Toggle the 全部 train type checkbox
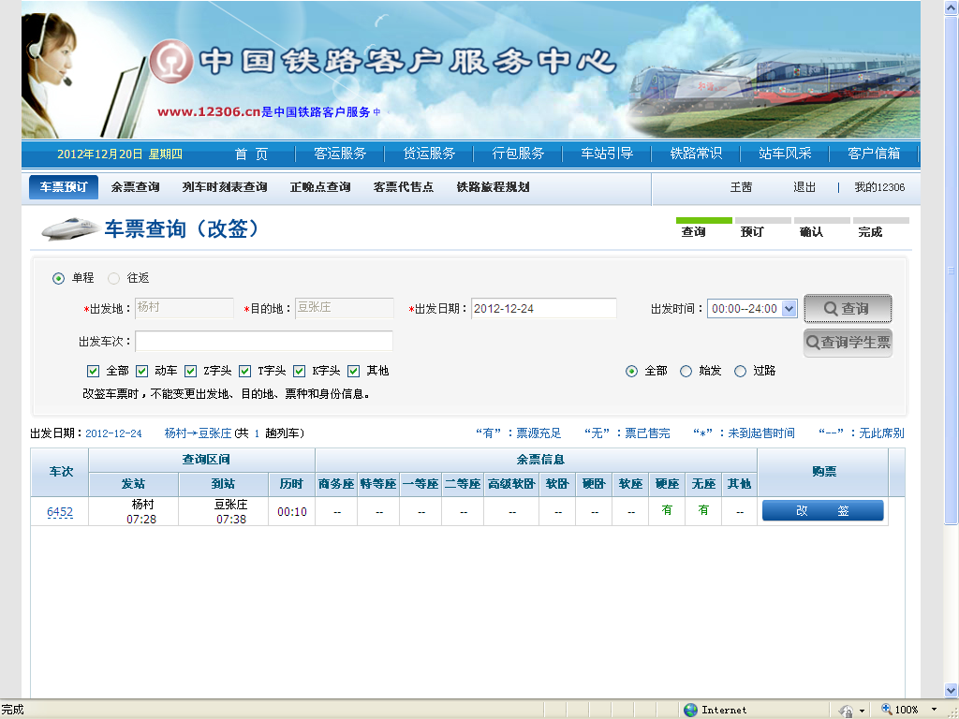 [93, 371]
